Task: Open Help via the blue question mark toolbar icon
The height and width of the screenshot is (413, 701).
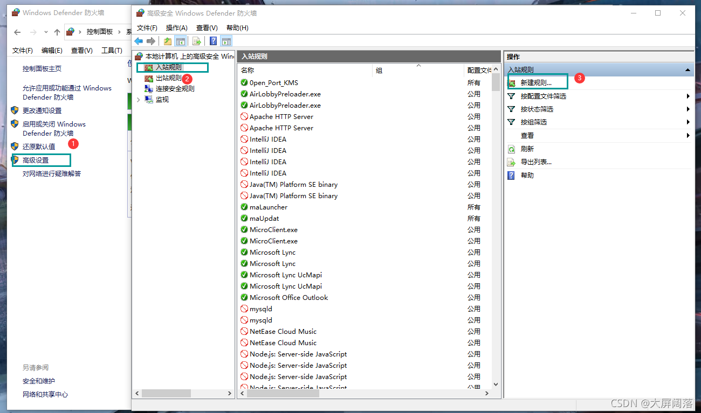Action: (x=214, y=41)
